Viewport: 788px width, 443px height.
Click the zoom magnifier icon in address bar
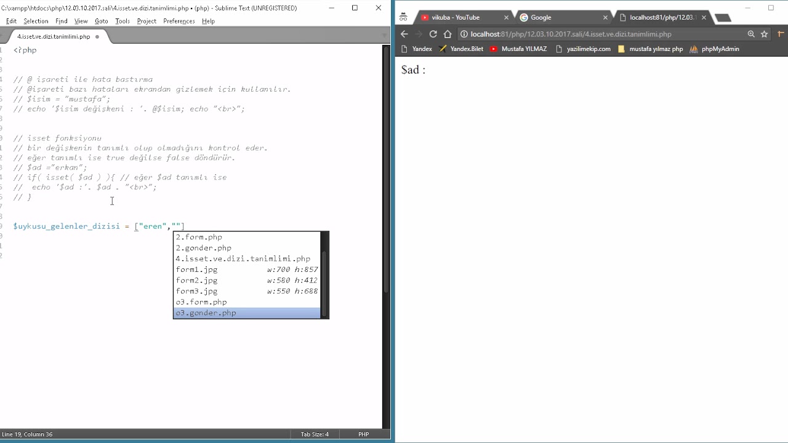pyautogui.click(x=751, y=34)
